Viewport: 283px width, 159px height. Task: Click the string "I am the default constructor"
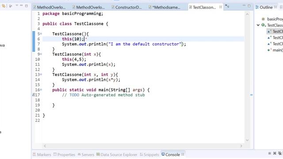point(145,44)
